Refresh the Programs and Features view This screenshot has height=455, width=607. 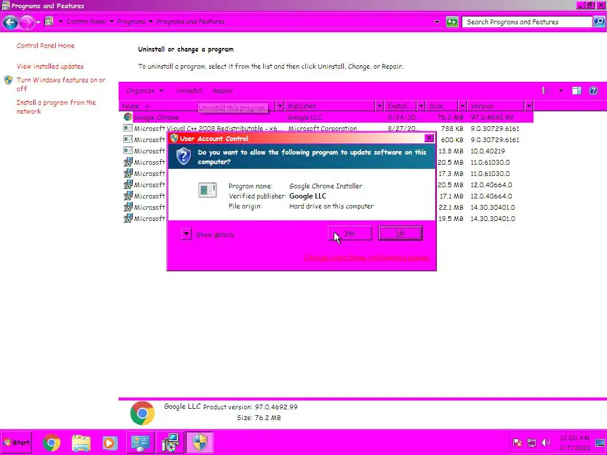(452, 22)
